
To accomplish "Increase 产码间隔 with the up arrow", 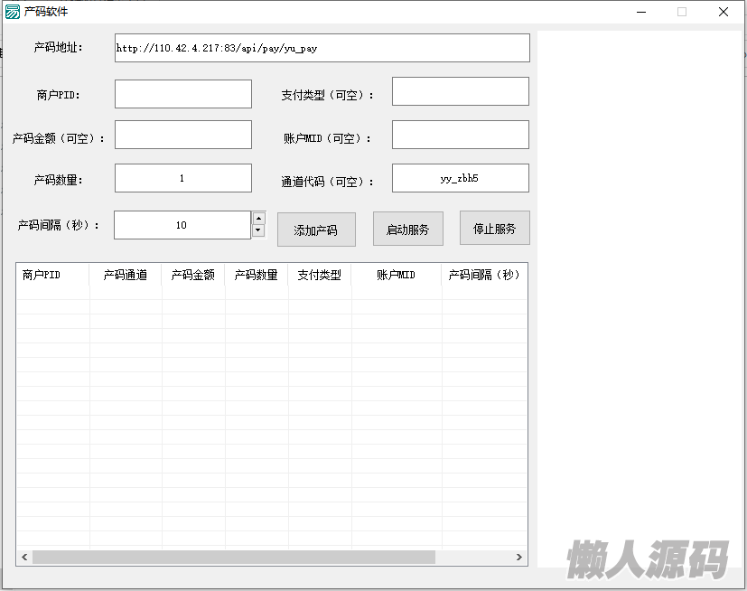I will pyautogui.click(x=258, y=219).
